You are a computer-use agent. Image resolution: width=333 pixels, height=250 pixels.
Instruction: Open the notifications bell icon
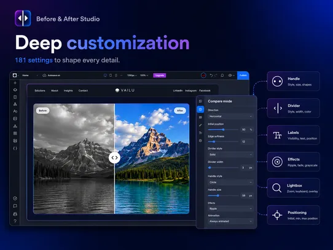(x=222, y=76)
